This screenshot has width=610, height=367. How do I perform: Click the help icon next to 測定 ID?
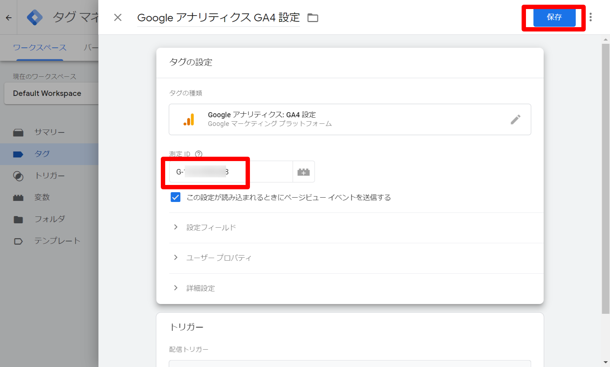199,154
